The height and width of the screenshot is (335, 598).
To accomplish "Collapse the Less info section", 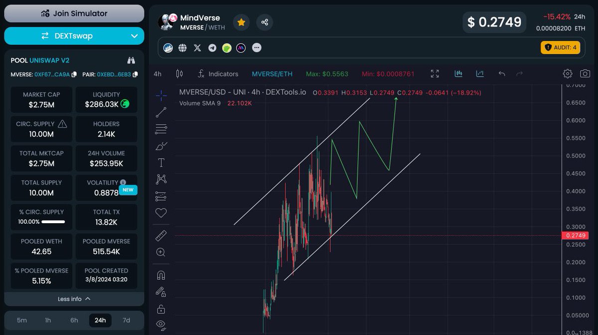I will [74, 299].
